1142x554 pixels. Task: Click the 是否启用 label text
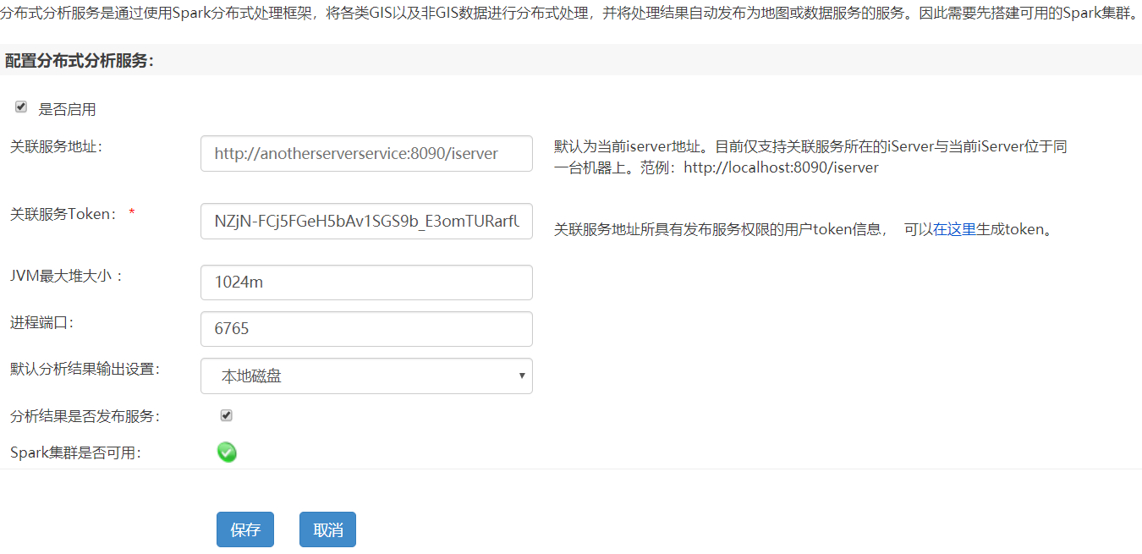[x=67, y=109]
